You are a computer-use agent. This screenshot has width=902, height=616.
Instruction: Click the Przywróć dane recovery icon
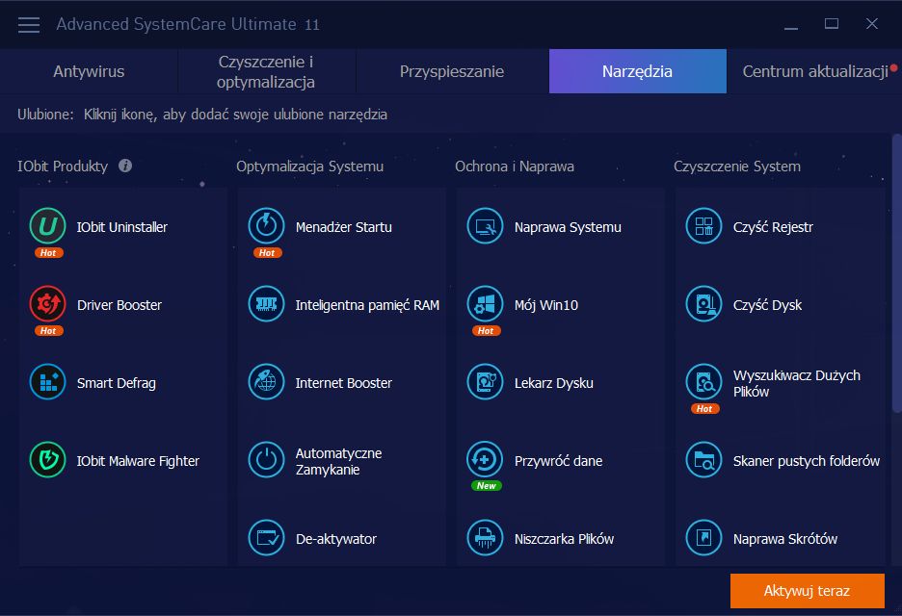(x=485, y=460)
